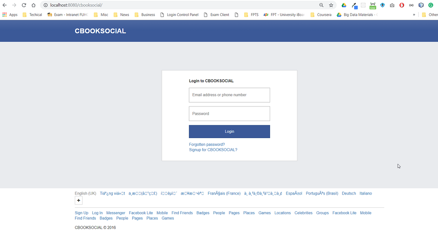Bookmark the page with the star icon

[331, 5]
